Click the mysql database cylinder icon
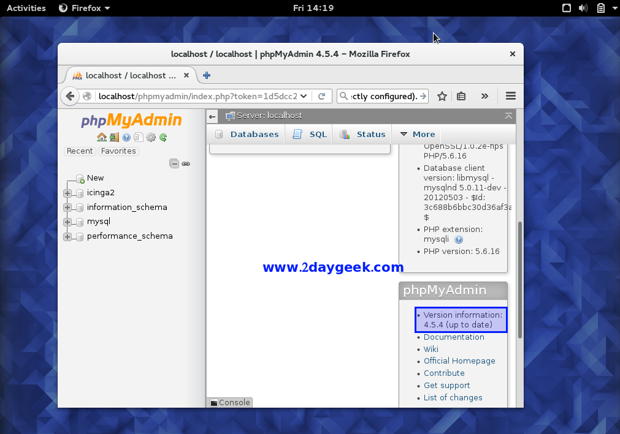Screen dimensions: 620x434 [80, 222]
